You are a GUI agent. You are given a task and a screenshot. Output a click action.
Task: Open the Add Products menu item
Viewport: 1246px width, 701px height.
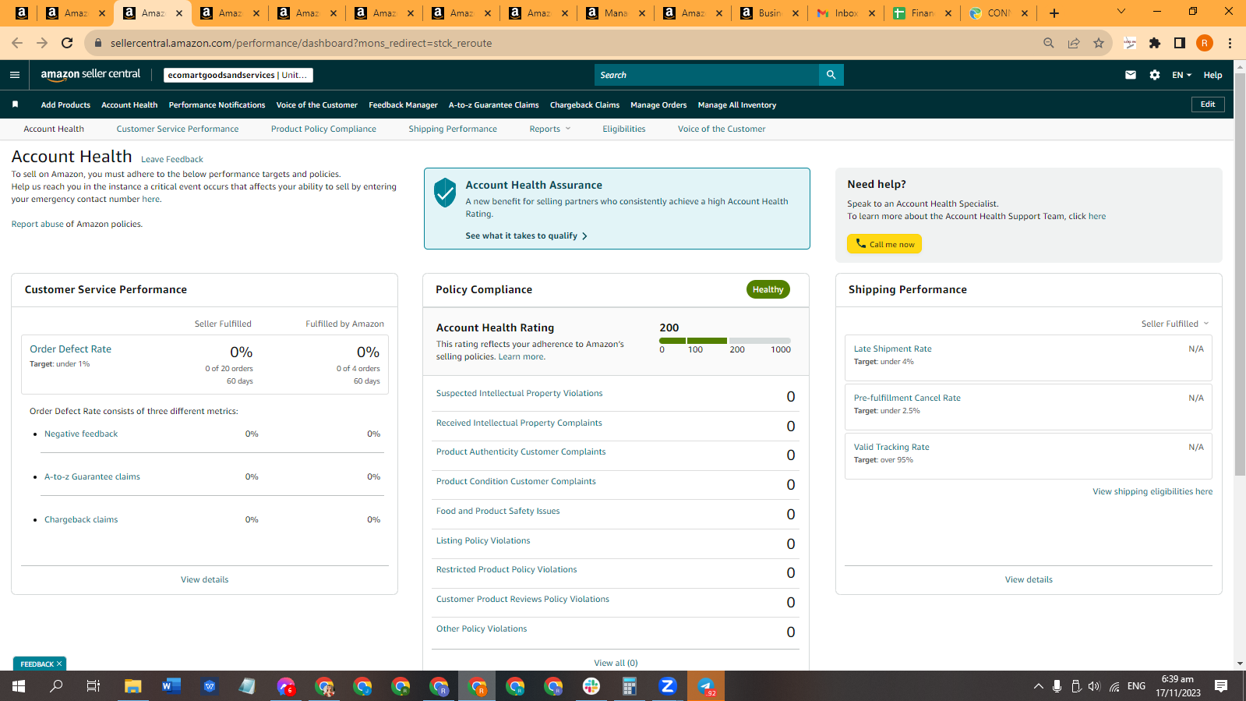(x=65, y=104)
